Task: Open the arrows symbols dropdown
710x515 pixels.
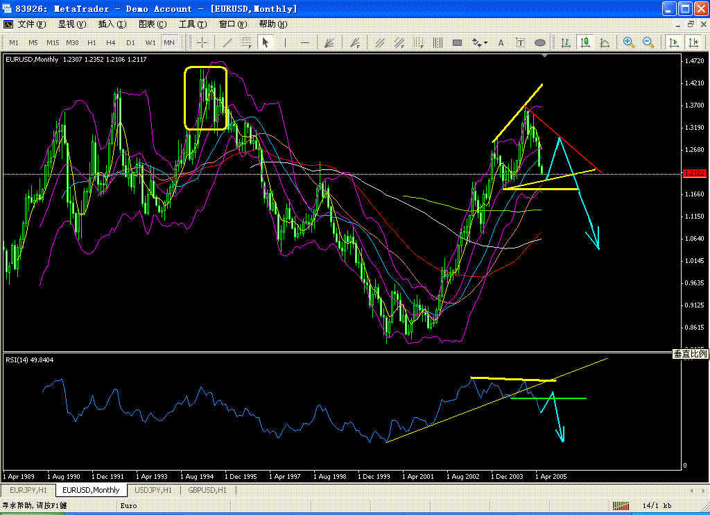Action: 480,43
